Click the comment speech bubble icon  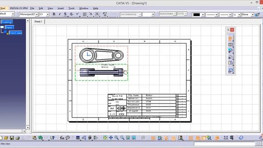click(x=68, y=138)
